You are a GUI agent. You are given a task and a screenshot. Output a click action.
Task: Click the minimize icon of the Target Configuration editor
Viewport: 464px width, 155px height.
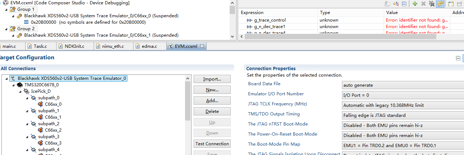tap(458, 58)
